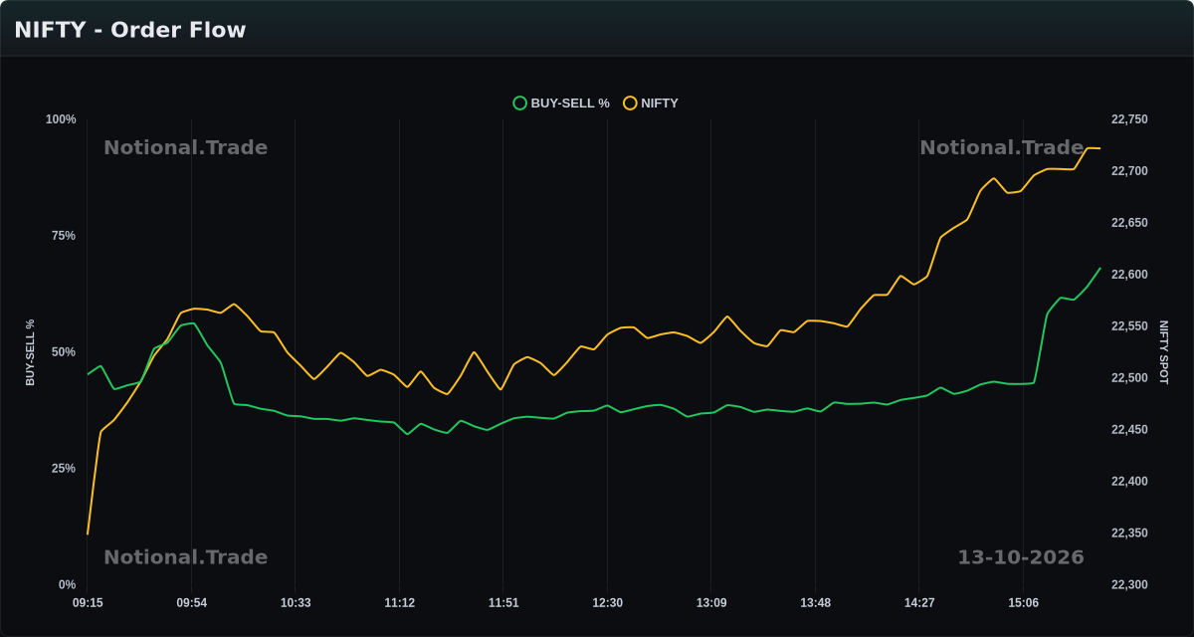Screen dimensions: 1194x637
Task: Select the 25% label on the left axis
Action: pyautogui.click(x=64, y=469)
